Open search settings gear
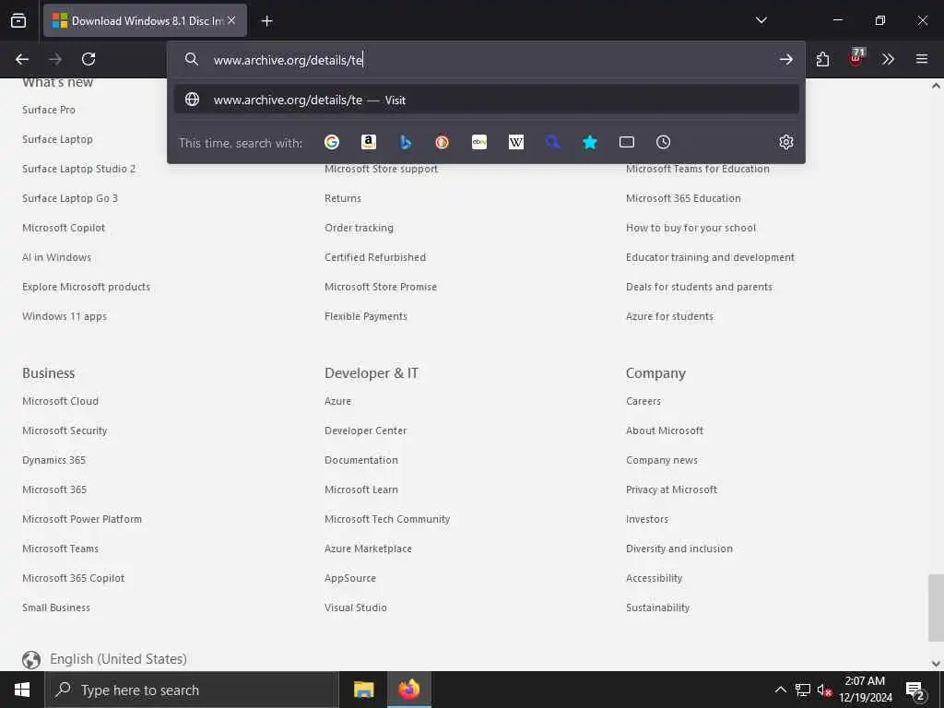 [x=785, y=142]
